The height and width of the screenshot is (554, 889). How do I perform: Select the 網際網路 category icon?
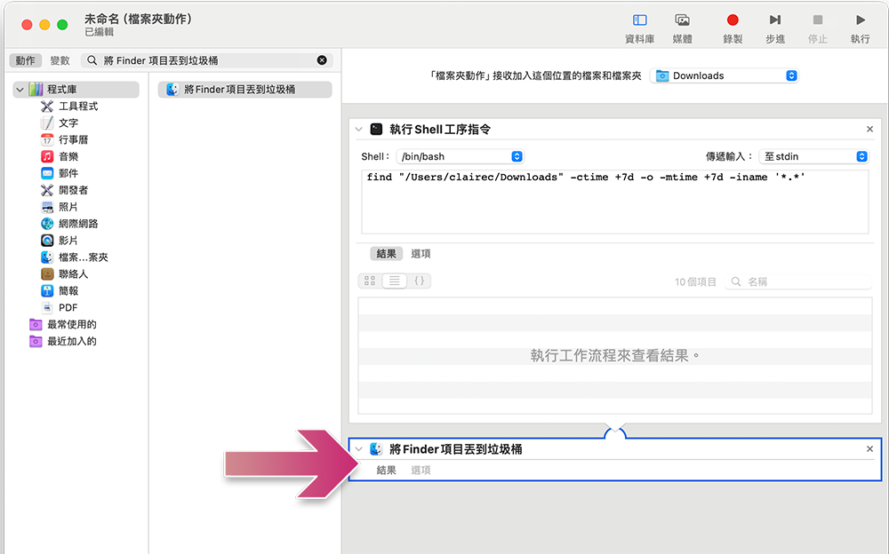click(48, 224)
